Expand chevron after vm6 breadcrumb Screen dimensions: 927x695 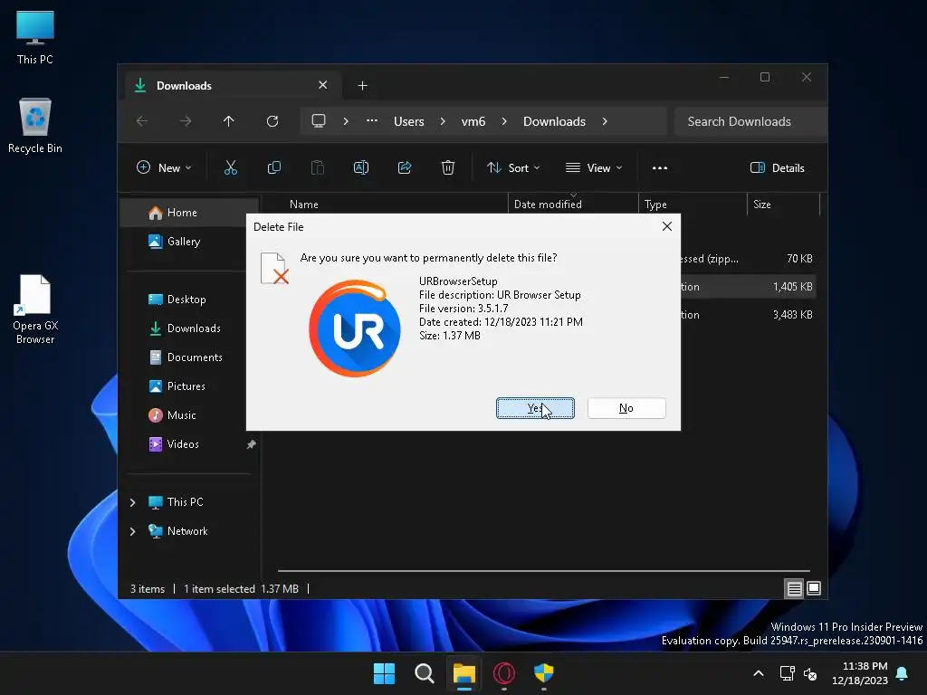point(504,121)
